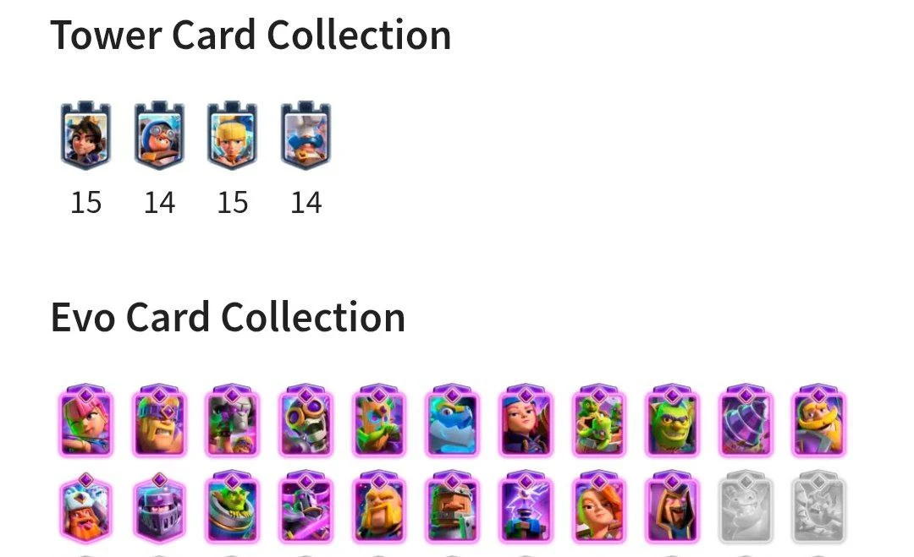Select the Evo Valkyrie card
This screenshot has width=914, height=557.
(598, 507)
